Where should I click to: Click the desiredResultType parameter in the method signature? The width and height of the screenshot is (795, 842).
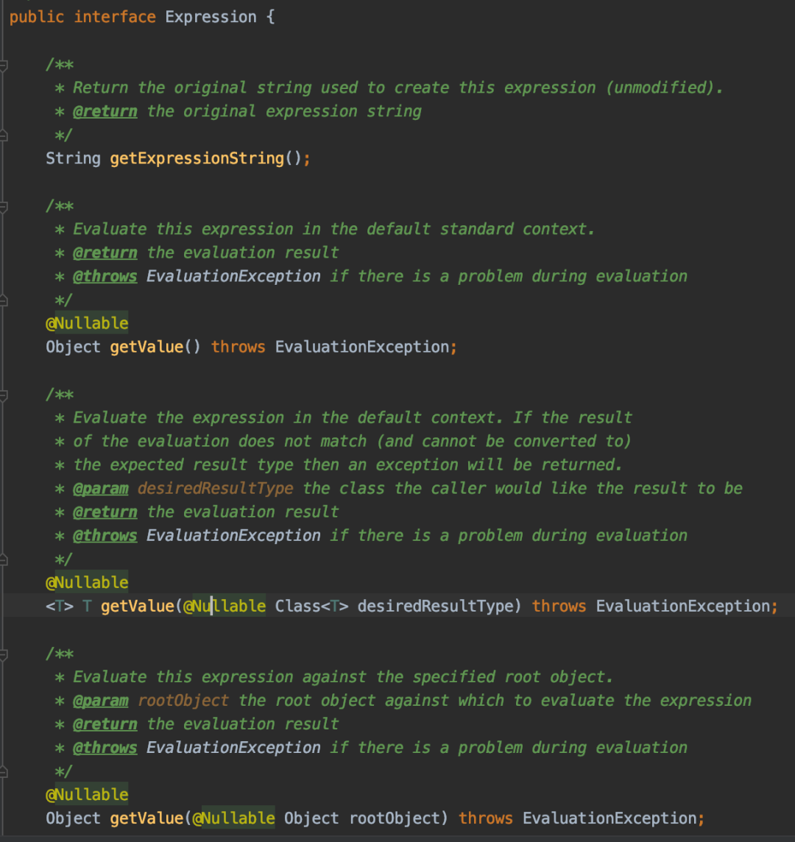pos(435,606)
